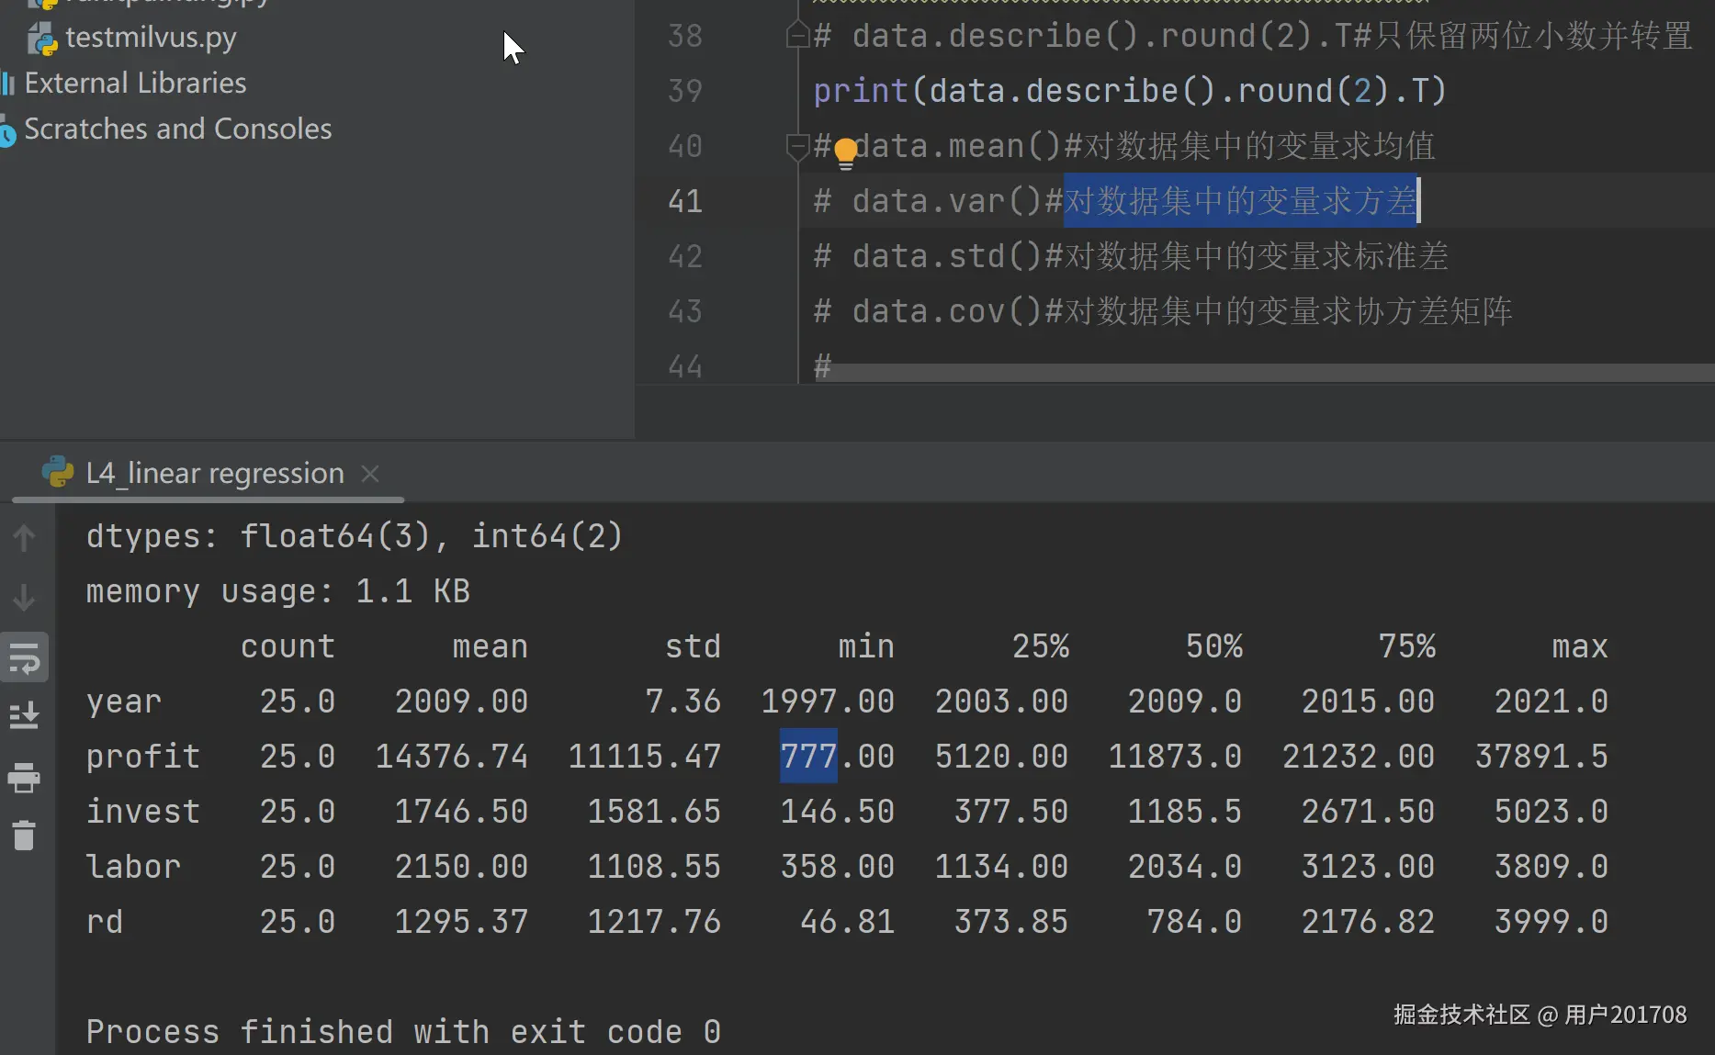This screenshot has height=1055, width=1715.
Task: Click the 'invest' row label in output
Action: pyautogui.click(x=143, y=812)
